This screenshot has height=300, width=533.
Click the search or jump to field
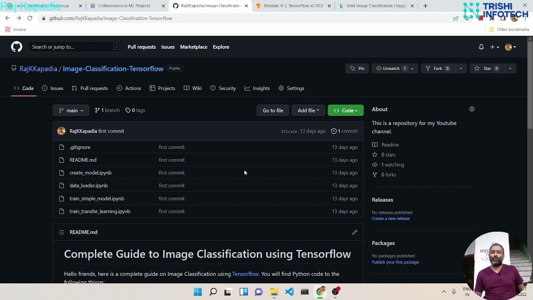[x=75, y=47]
